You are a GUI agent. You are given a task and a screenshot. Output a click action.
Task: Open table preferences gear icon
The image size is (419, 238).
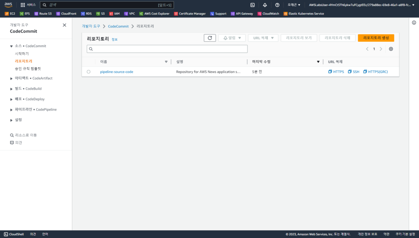(391, 49)
